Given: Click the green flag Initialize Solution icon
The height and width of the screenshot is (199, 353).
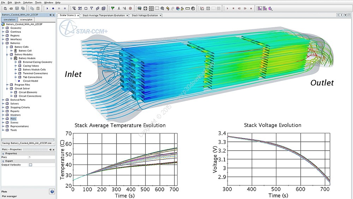Looking at the screenshot, I should [113, 8].
